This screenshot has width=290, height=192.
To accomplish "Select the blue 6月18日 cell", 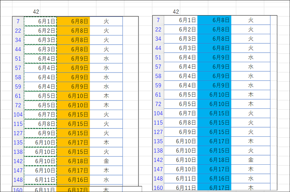I will (x=214, y=160).
